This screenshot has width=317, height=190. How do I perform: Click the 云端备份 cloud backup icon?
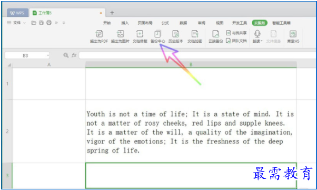[x=215, y=34]
